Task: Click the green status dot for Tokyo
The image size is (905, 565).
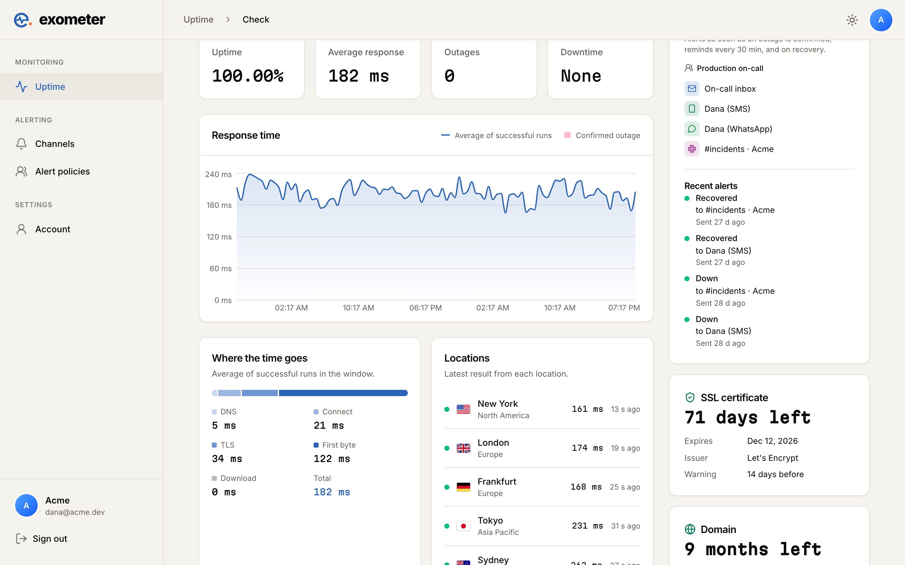Action: pos(447,526)
